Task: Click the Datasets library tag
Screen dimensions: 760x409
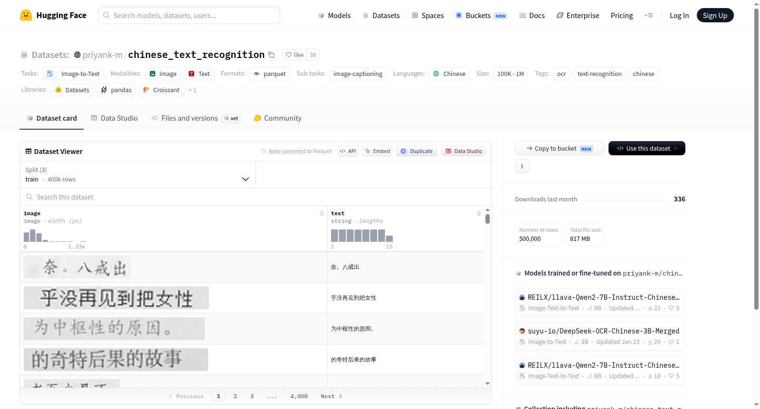Action: tap(72, 90)
